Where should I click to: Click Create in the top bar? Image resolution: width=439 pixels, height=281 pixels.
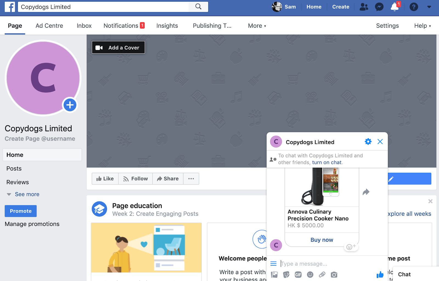click(341, 7)
